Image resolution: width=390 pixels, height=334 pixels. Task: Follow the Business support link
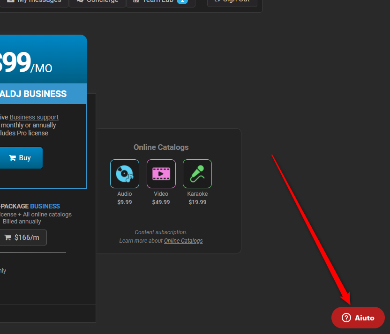[x=34, y=117]
